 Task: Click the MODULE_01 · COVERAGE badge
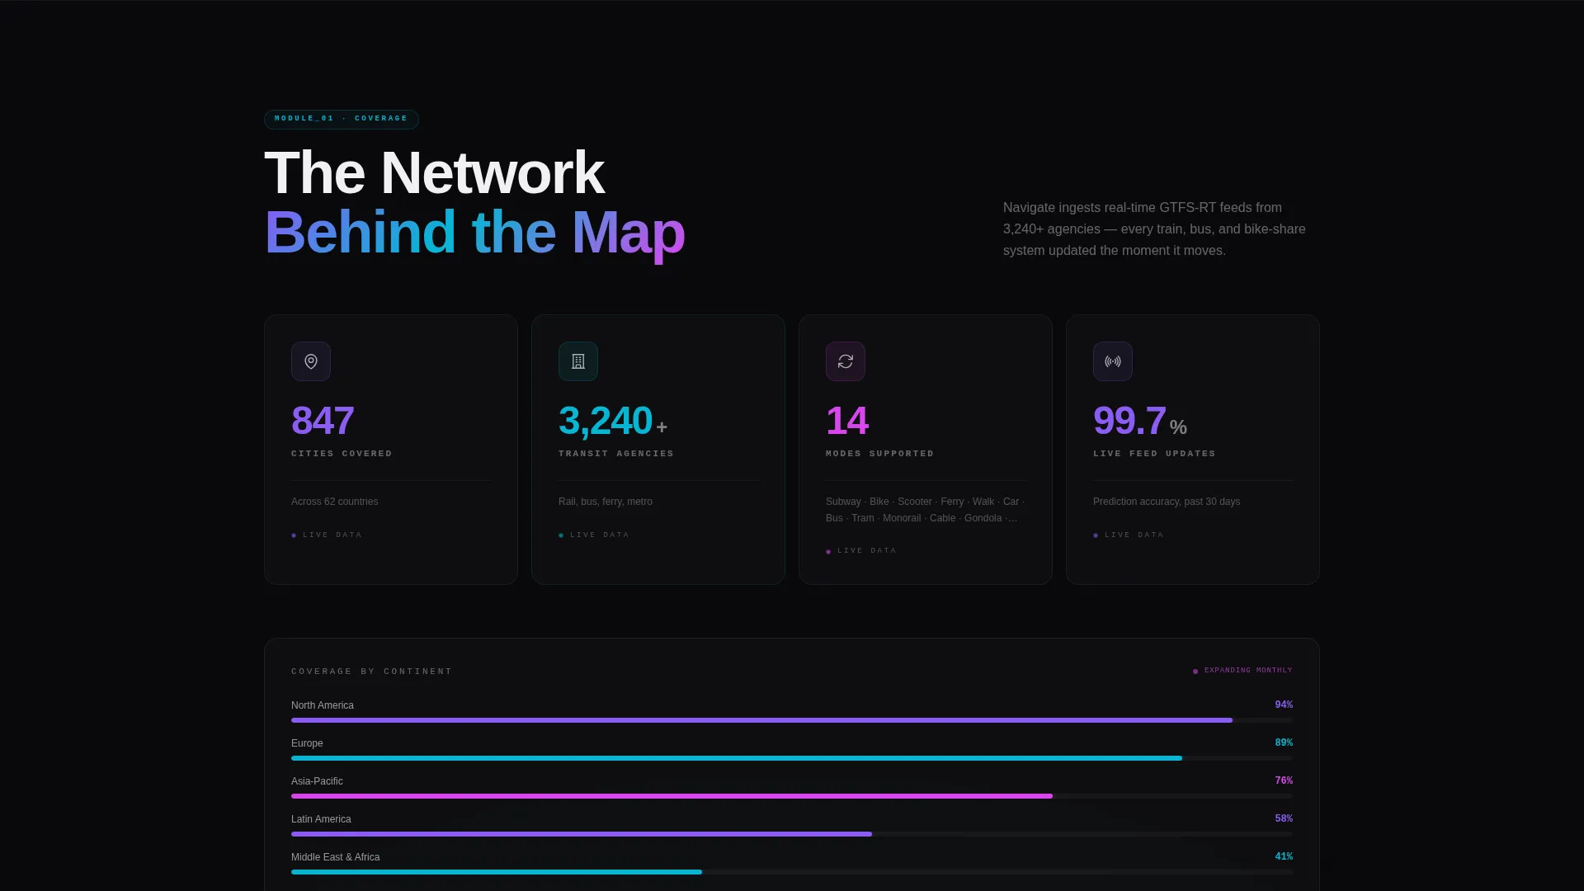(x=342, y=119)
